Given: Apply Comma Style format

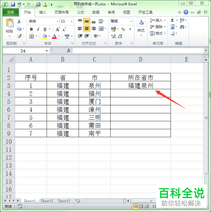Looking at the screenshot, I should tap(130, 29).
